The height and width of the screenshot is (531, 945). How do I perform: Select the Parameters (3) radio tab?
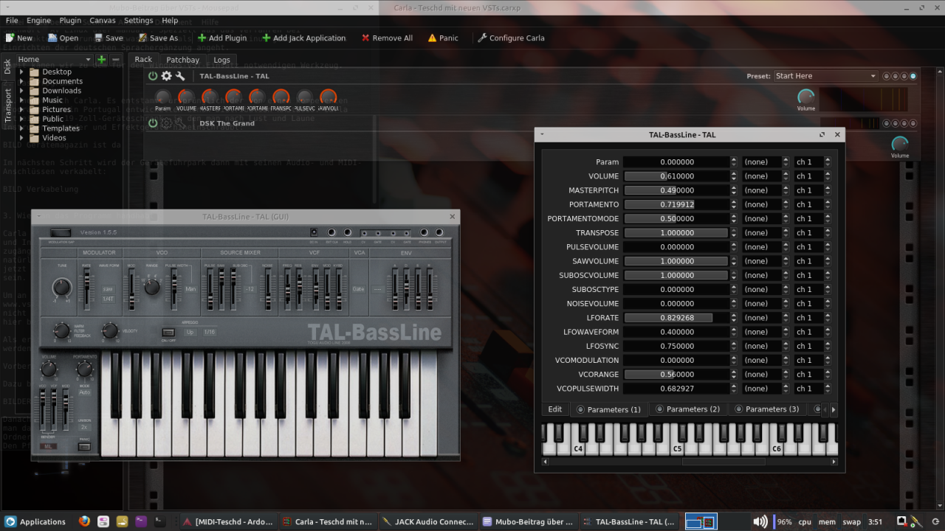[767, 409]
